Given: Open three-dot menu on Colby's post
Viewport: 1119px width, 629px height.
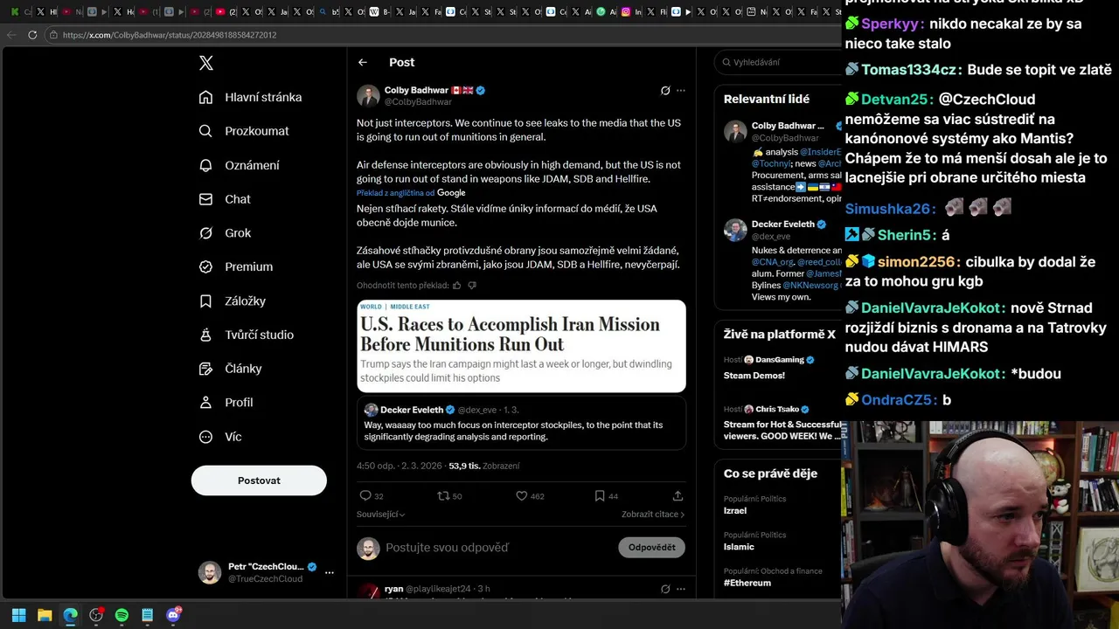Looking at the screenshot, I should (681, 90).
